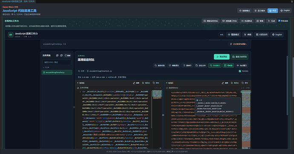
Task: Open the top header sliders-icon button
Action: click(x=259, y=11)
